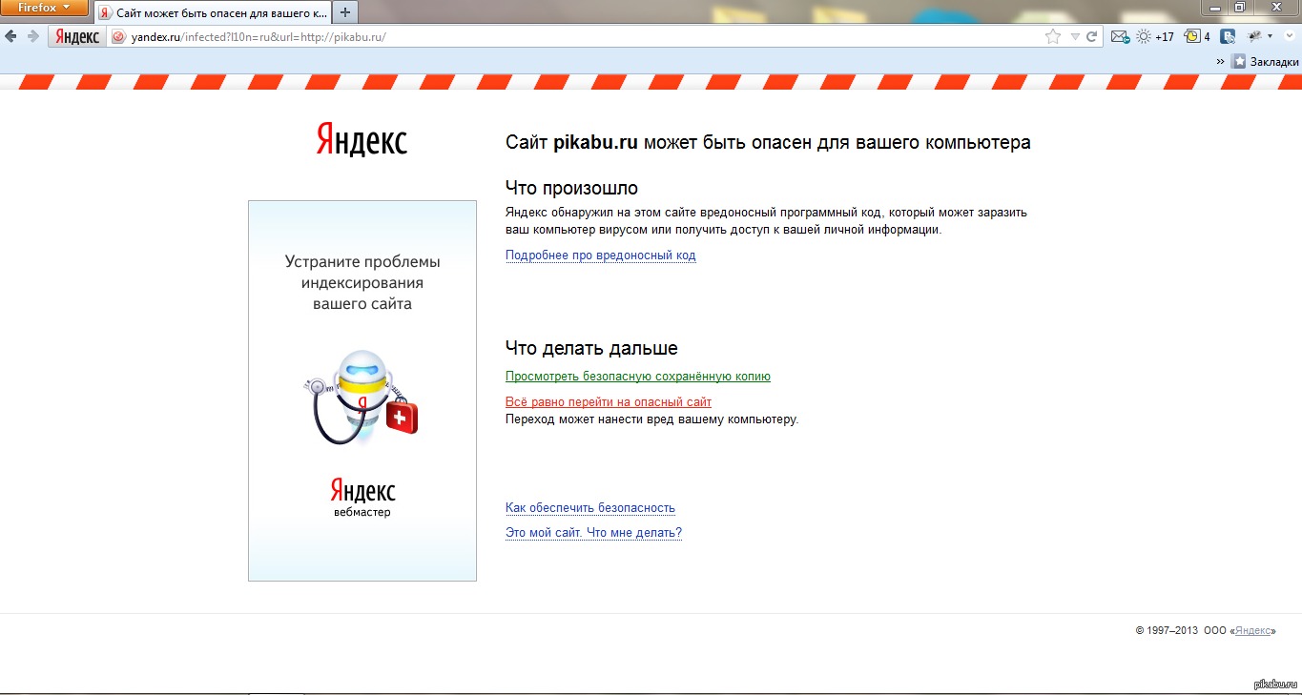Image resolution: width=1302 pixels, height=695 pixels.
Task: Open Это мой сайт. Что мне делать? link
Action: [x=593, y=533]
